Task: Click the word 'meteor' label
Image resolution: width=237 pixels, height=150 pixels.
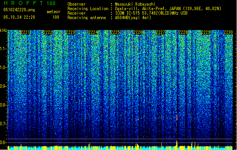Action: (54, 12)
